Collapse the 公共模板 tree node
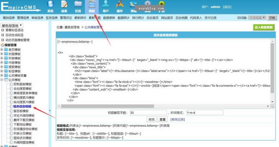The width and height of the screenshot is (279, 147). (x=1, y=80)
